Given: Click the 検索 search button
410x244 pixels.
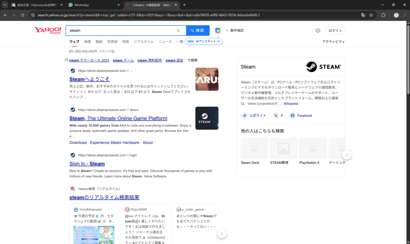Looking at the screenshot, I should 198,30.
